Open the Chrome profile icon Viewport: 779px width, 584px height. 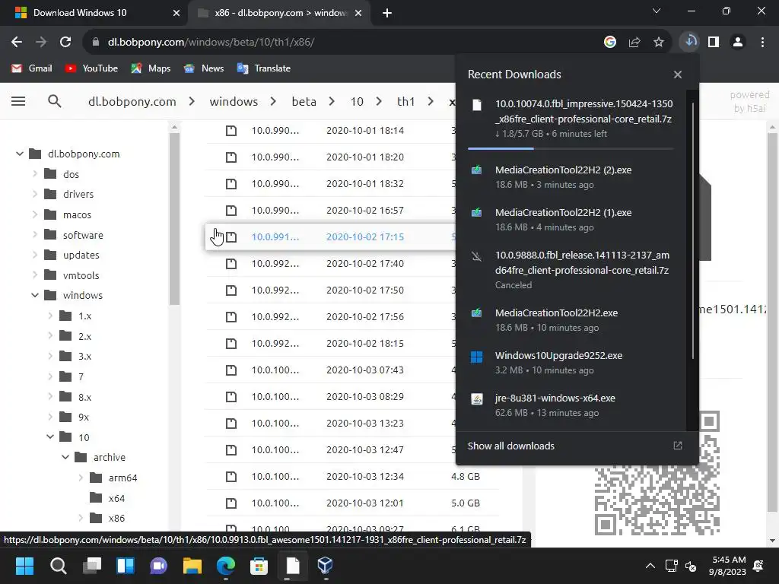point(738,43)
